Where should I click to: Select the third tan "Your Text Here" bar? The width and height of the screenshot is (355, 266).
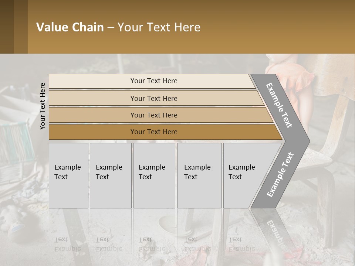pos(153,115)
